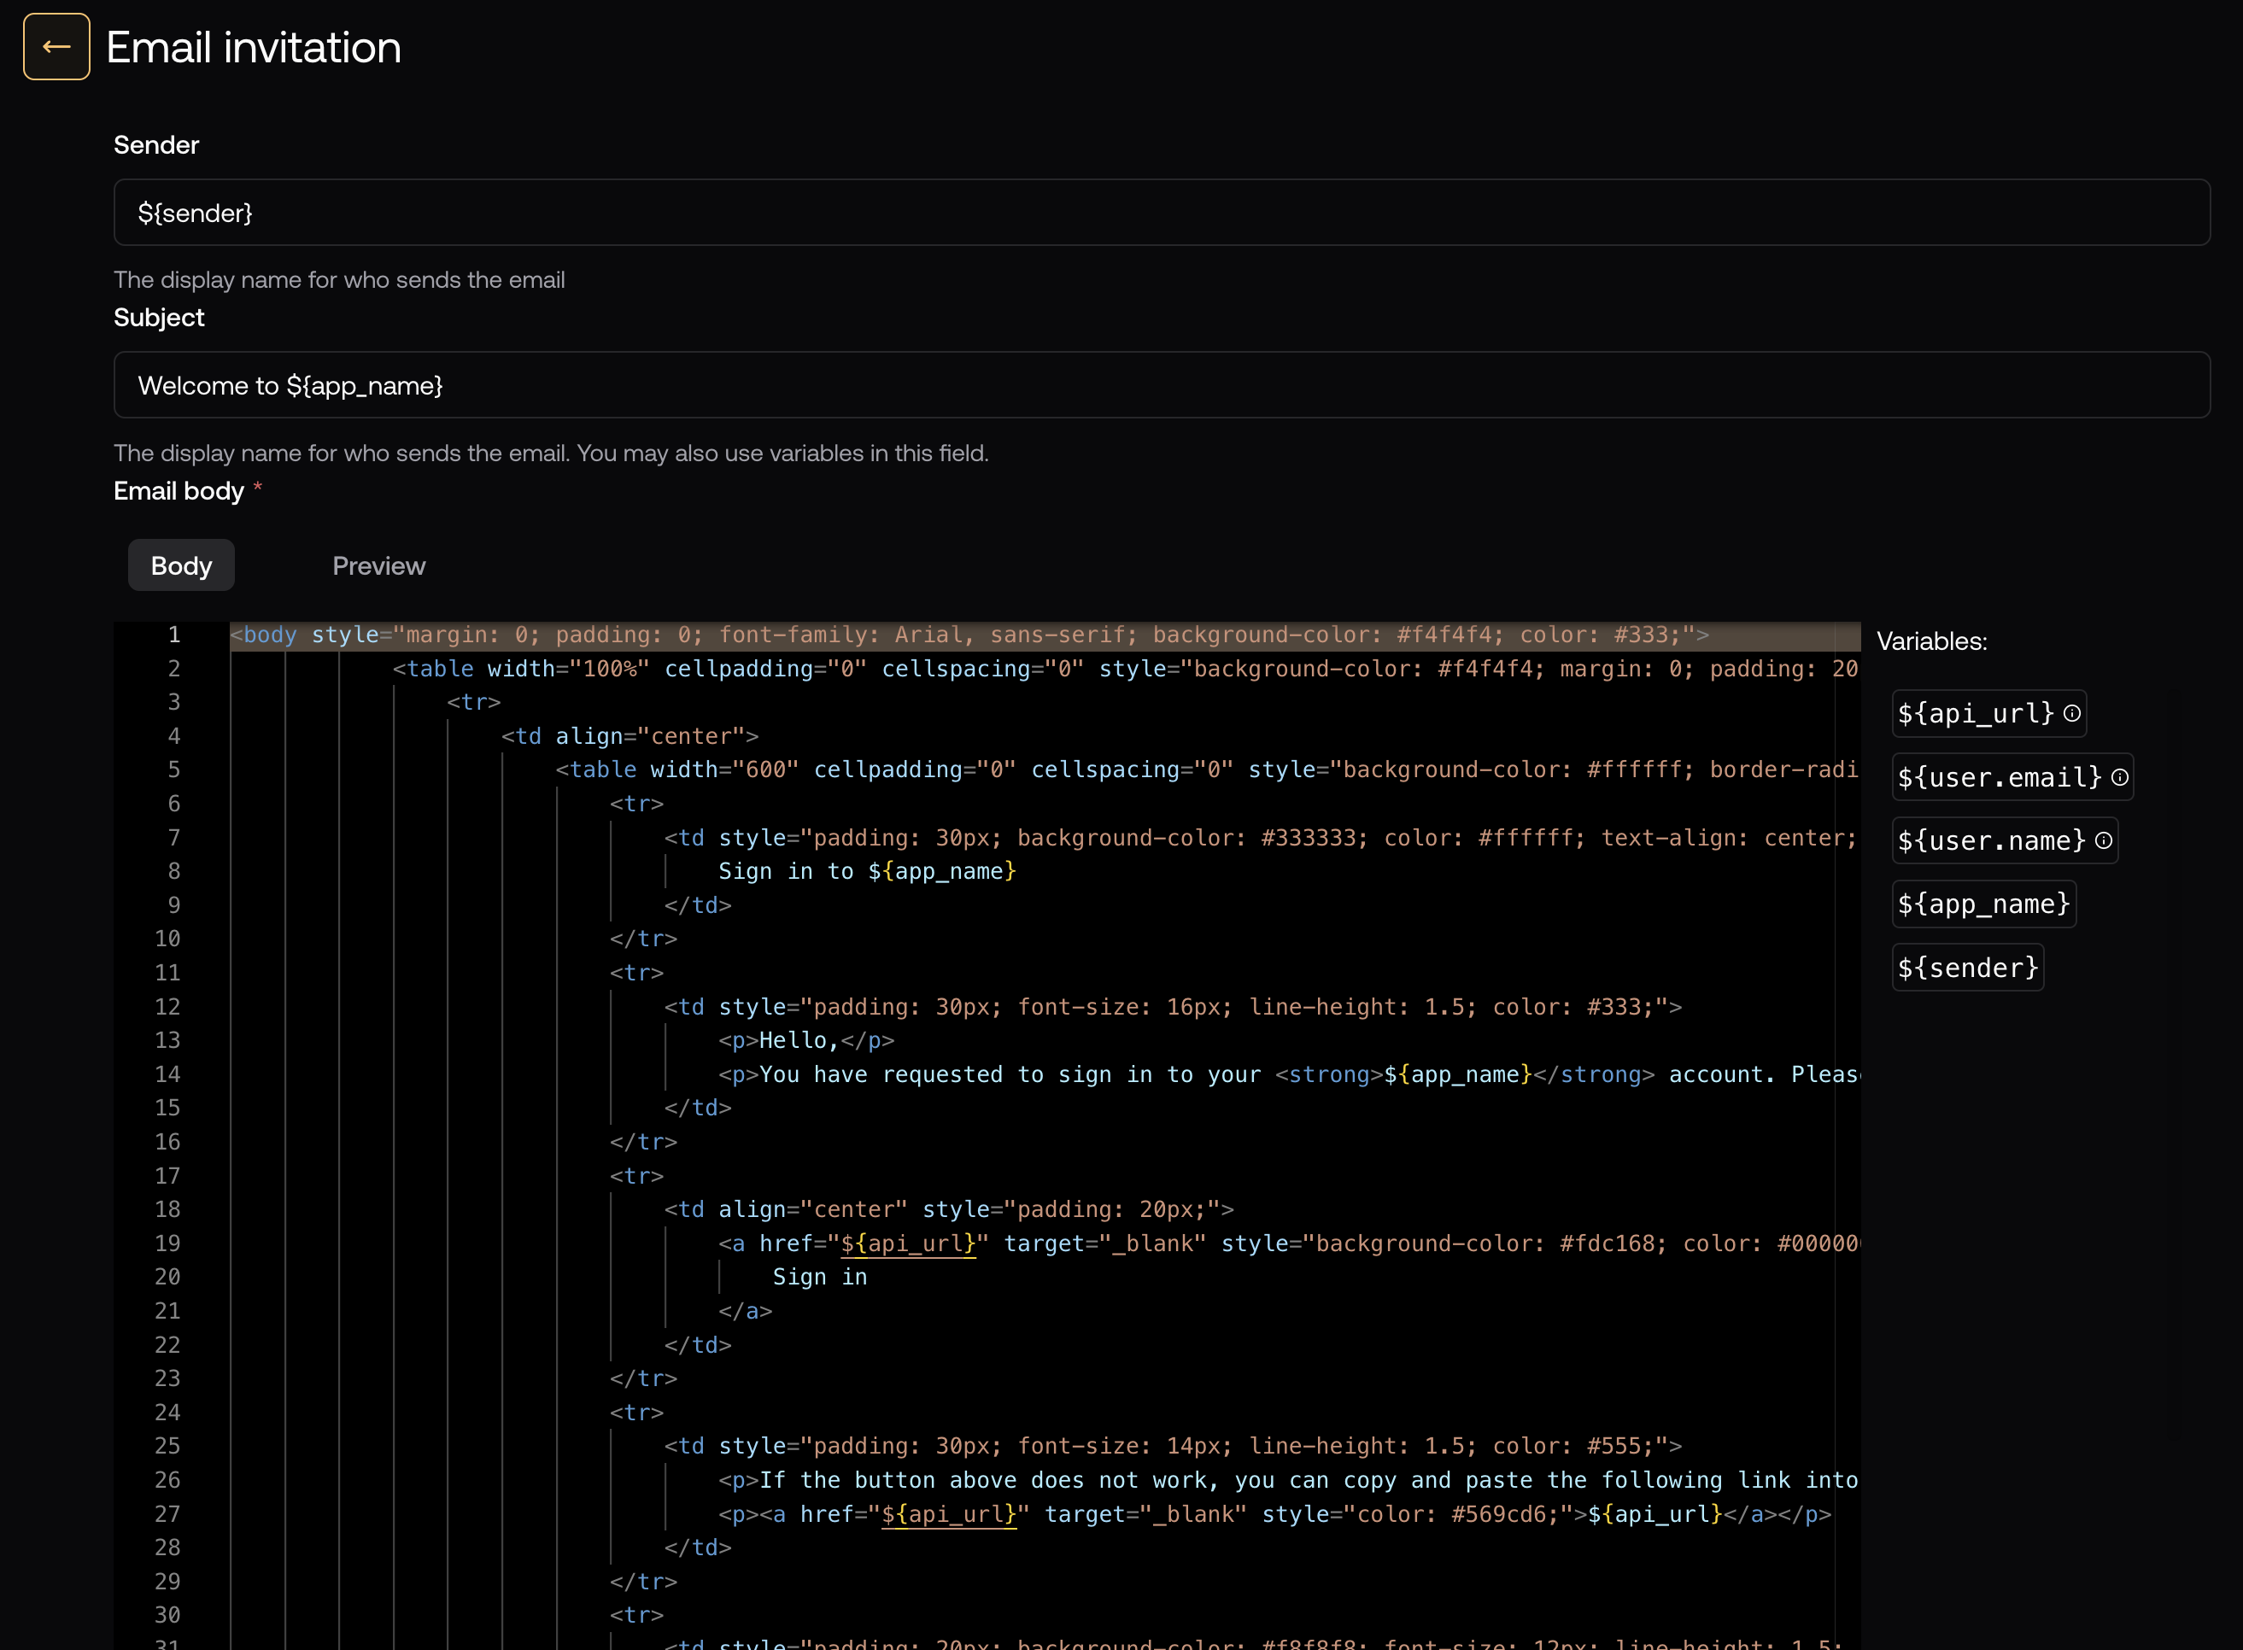Switch to the Preview tab
Screen dimensions: 2243x1650
pyautogui.click(x=378, y=565)
